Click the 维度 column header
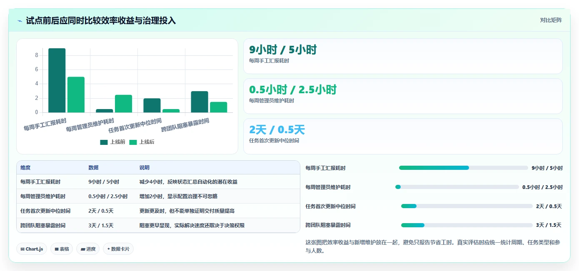 pyautogui.click(x=25, y=168)
